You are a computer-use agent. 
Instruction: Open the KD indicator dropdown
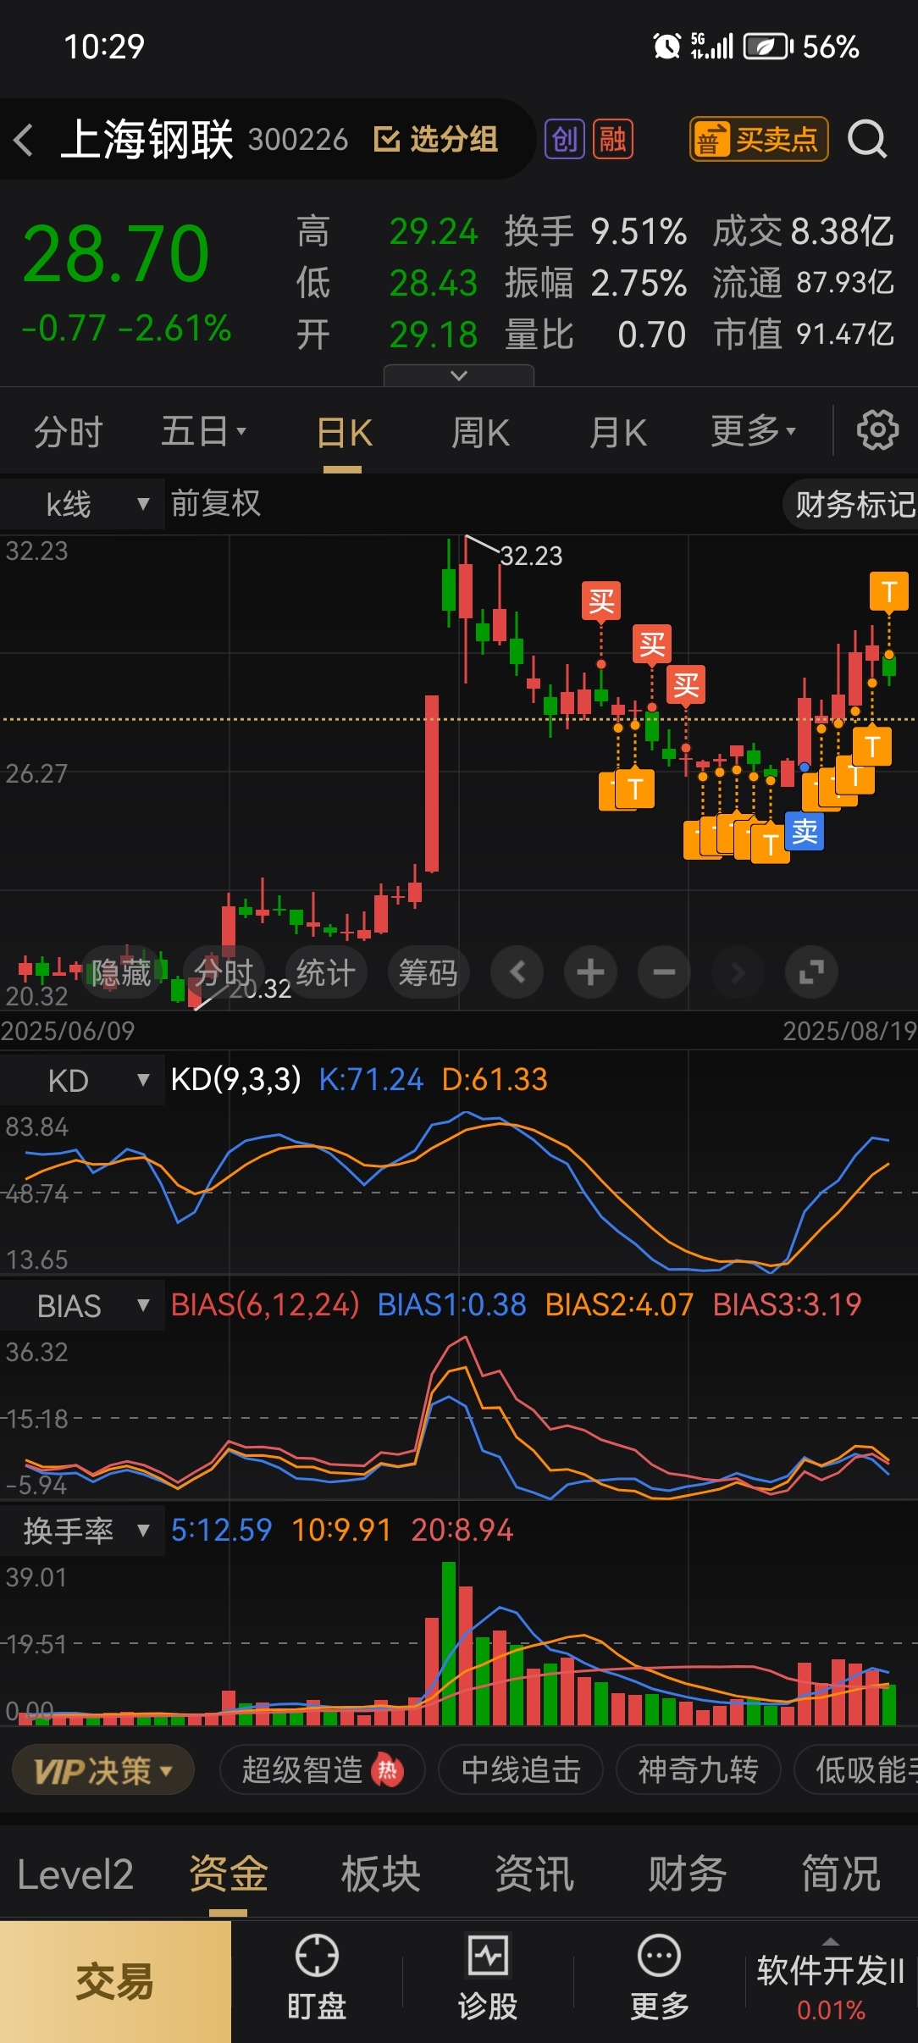pos(82,1080)
